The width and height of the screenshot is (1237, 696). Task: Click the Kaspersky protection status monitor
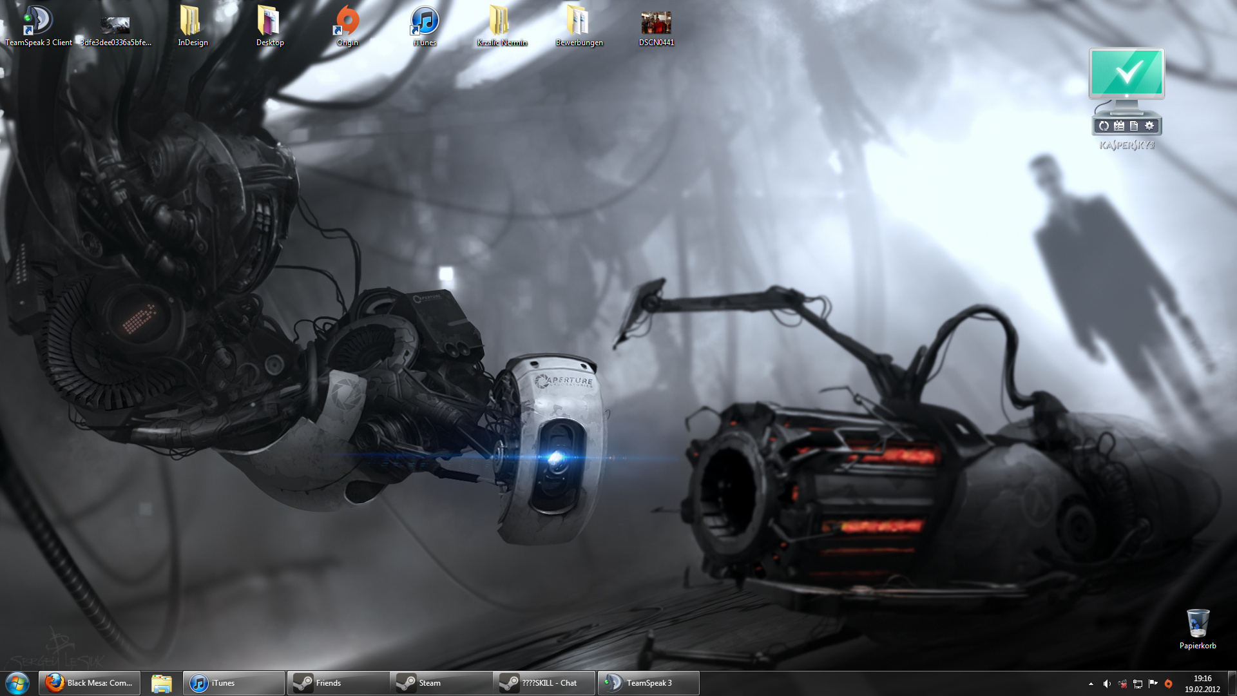(1126, 73)
